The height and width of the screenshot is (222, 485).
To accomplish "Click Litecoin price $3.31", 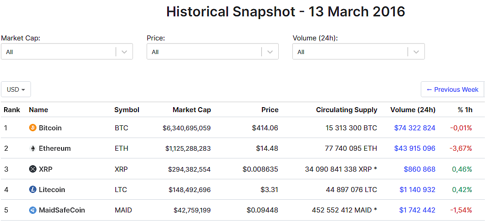I will pyautogui.click(x=270, y=190).
